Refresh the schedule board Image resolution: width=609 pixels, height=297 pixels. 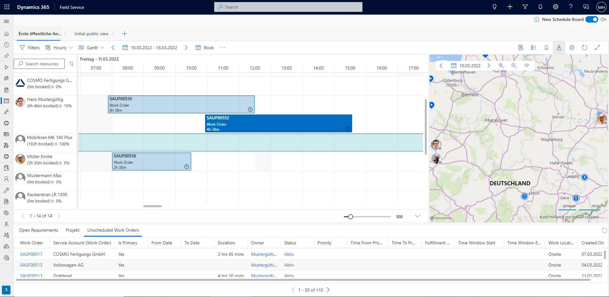[585, 48]
